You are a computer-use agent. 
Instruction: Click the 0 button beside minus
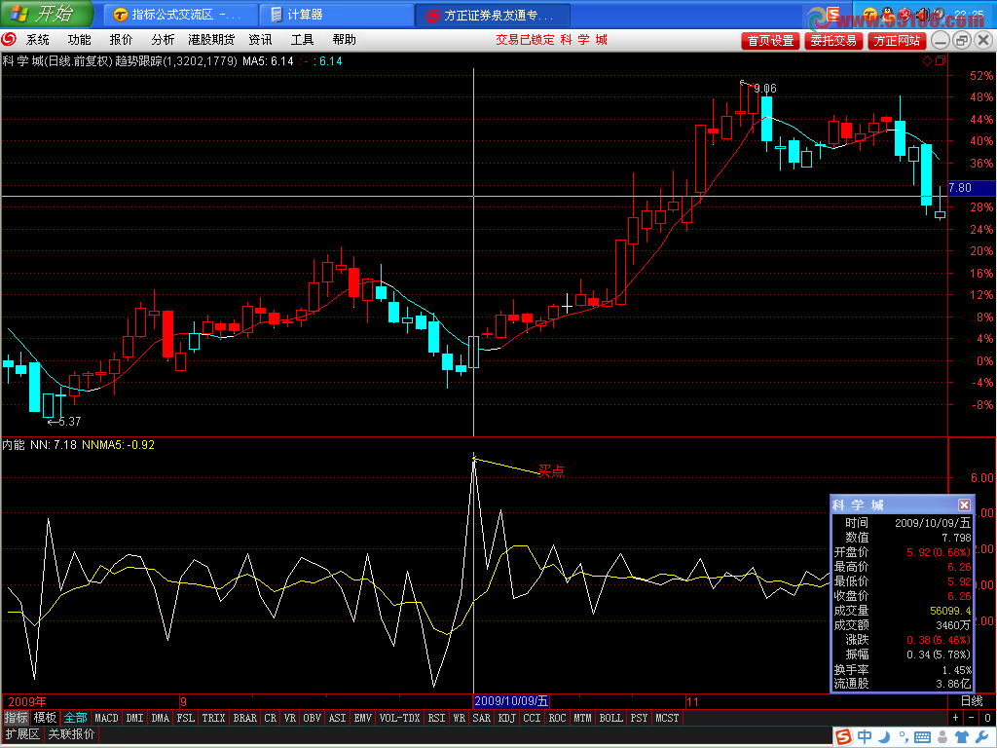click(x=987, y=718)
